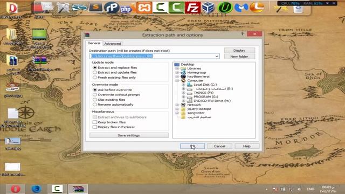Select jquery-isotope folder in tree
This screenshot has height=194, width=345.
coord(199,109)
